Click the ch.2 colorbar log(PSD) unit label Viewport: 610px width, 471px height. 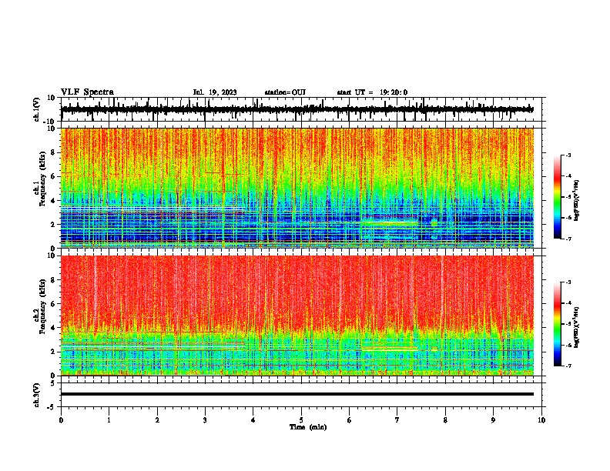(x=577, y=327)
